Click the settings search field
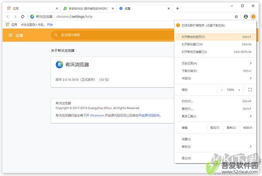 (x=112, y=35)
